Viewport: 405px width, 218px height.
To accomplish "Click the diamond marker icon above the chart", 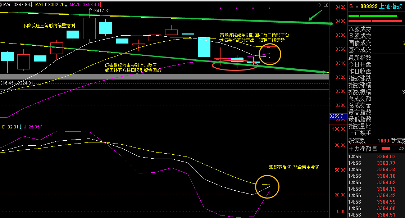I will 319,5.
